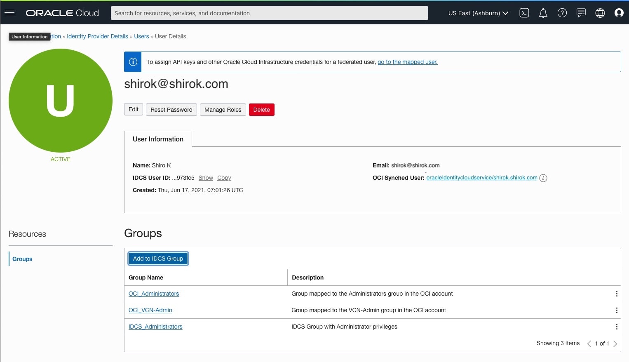Open actions menu for OCI_Administrators row

(617, 294)
